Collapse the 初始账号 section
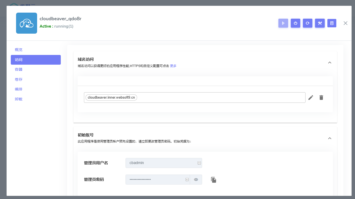The image size is (355, 199). (330, 138)
